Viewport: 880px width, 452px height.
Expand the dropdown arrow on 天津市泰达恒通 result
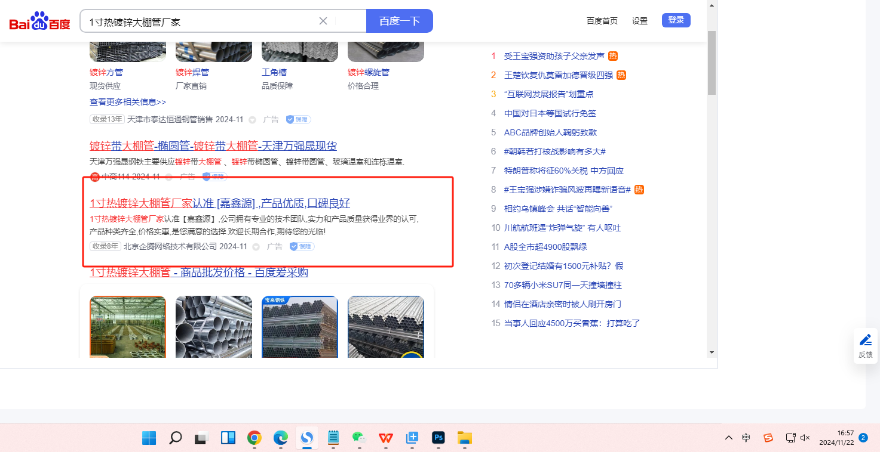tap(252, 120)
